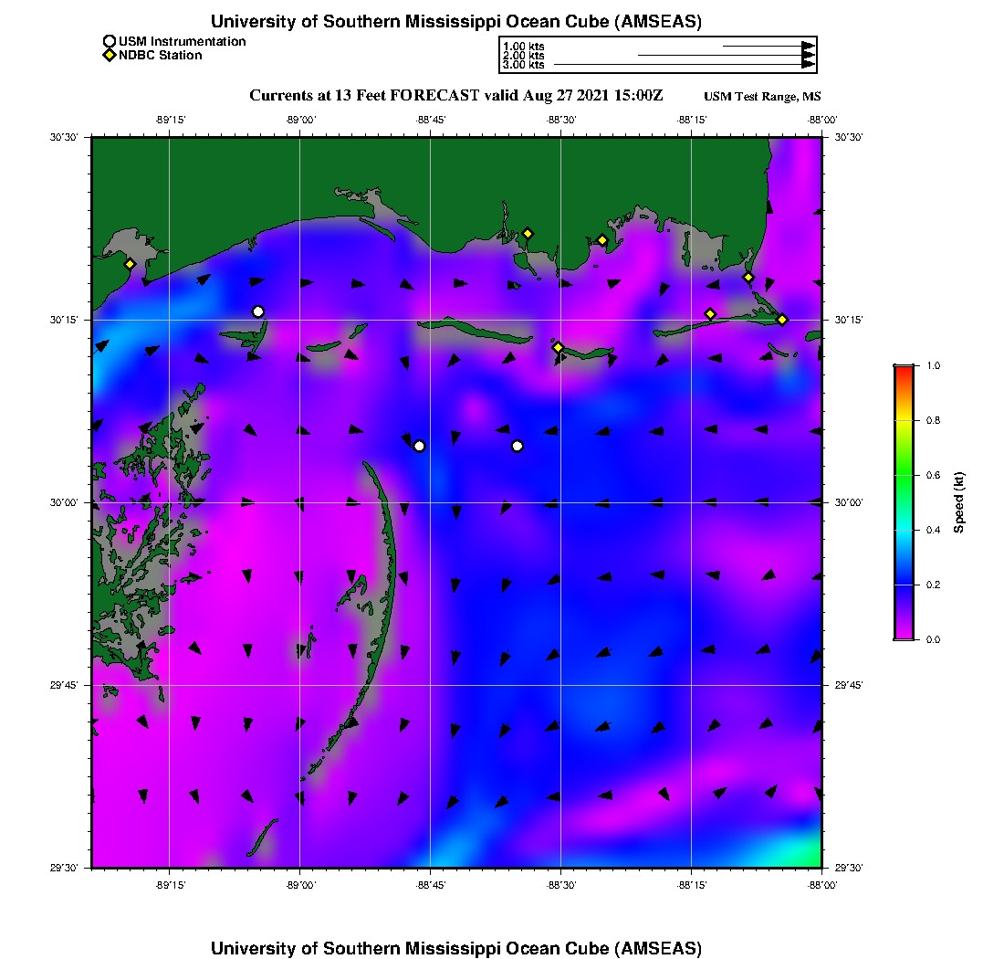Pick the rightmost white USM circle marker on map
This screenshot has width=1004, height=959.
point(518,446)
